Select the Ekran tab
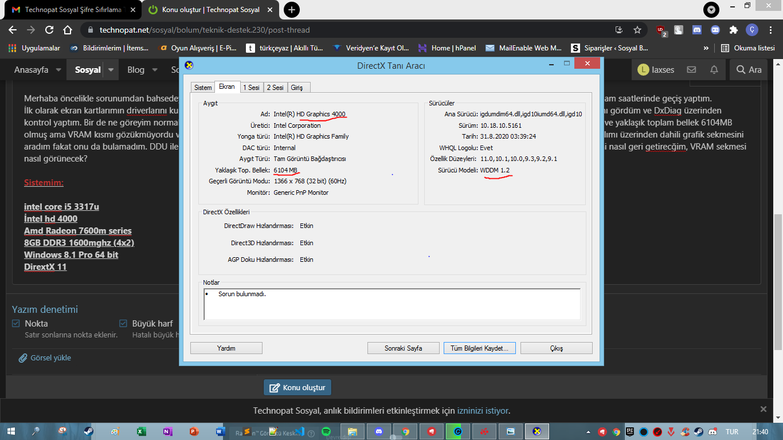 point(227,87)
